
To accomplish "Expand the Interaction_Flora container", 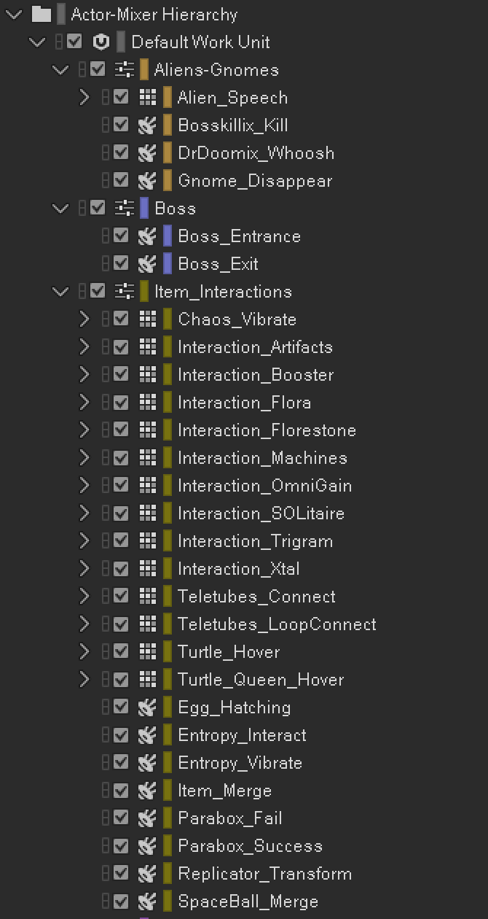I will (x=84, y=403).
